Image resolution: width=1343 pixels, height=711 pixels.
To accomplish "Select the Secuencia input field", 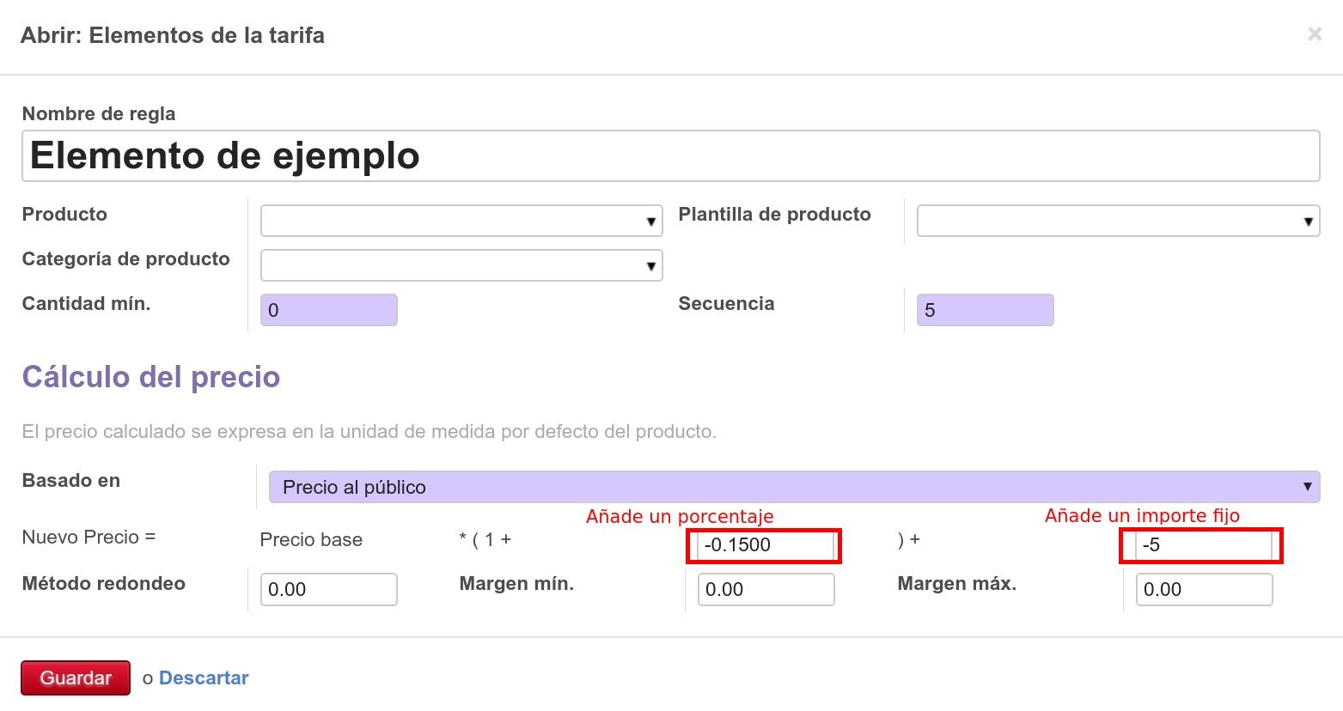I will pyautogui.click(x=985, y=310).
